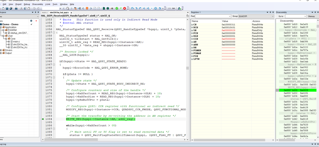319x147 pixels.
Task: Expand the SR register row
Action: [x=192, y=30]
